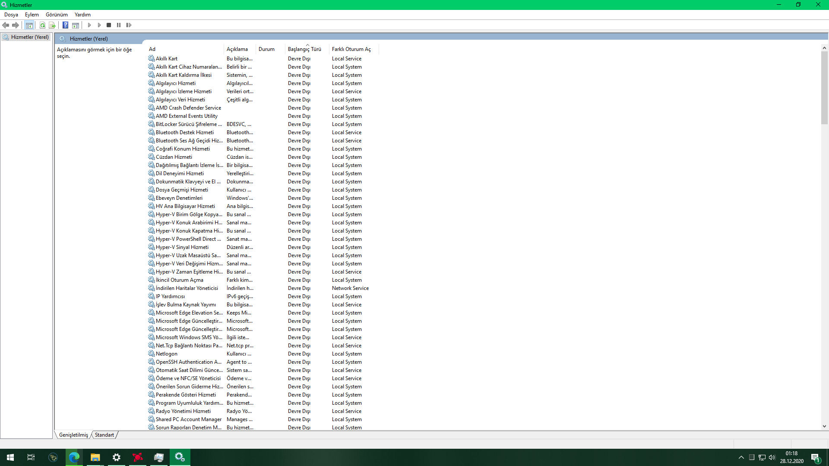Click the Refresh toolbar icon
The height and width of the screenshot is (466, 829).
[x=42, y=25]
